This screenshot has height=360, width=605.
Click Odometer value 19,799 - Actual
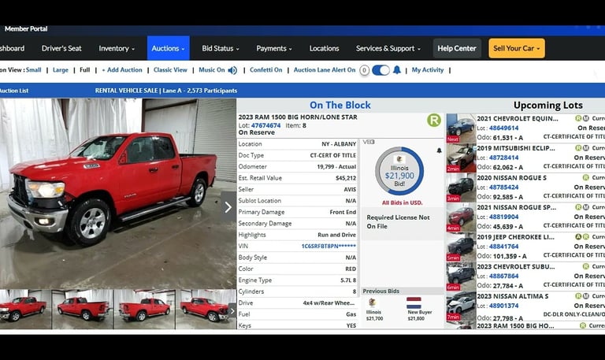pos(336,167)
